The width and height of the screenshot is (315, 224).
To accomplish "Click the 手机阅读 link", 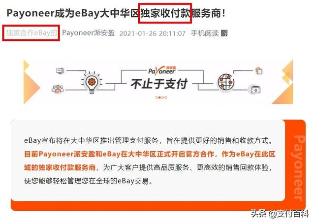I will click(205, 33).
